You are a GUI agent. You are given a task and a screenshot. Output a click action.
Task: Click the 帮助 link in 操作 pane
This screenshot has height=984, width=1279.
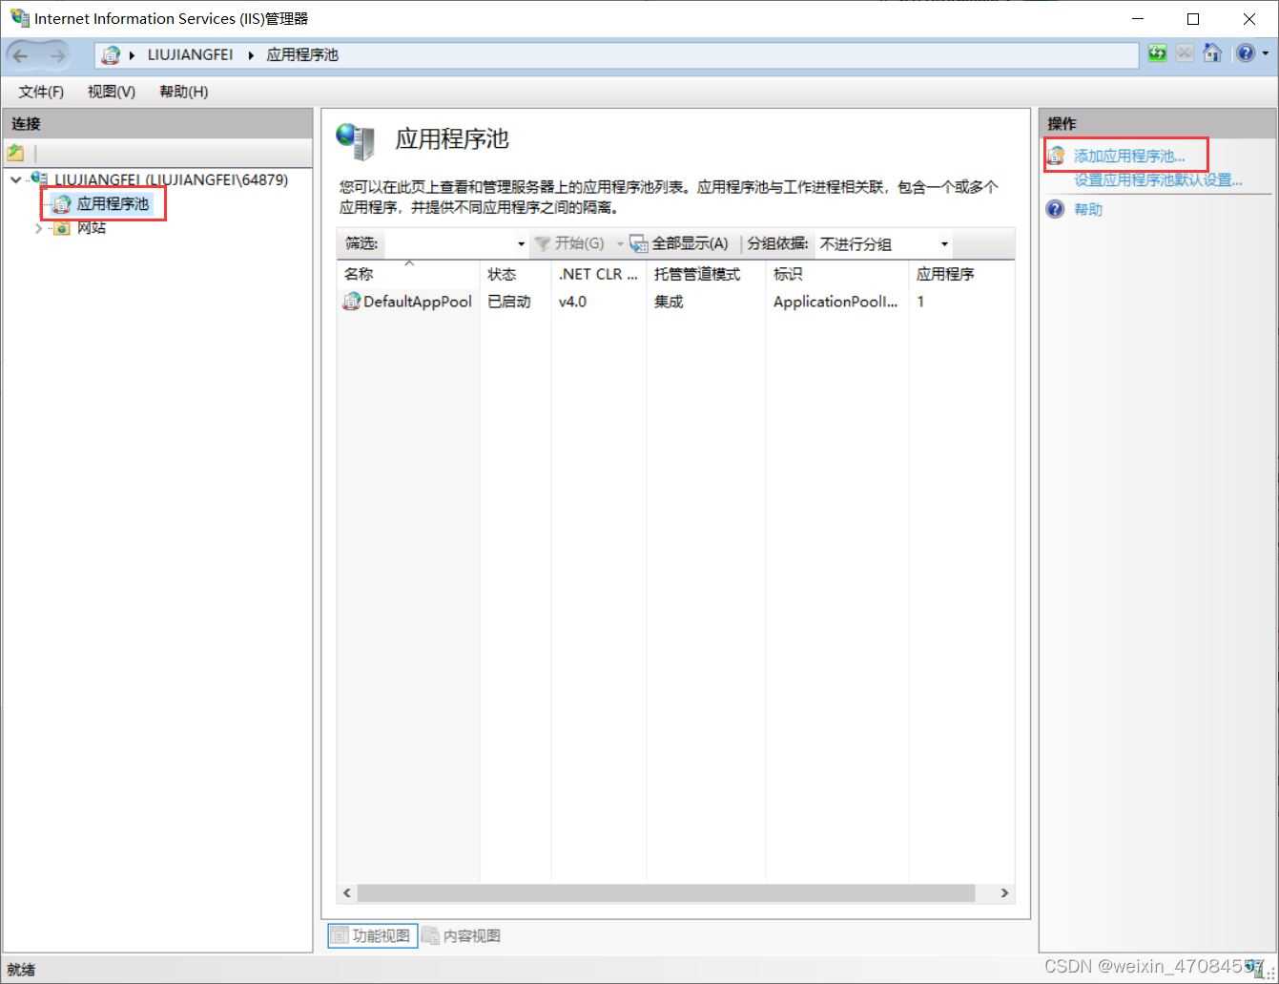[1088, 209]
